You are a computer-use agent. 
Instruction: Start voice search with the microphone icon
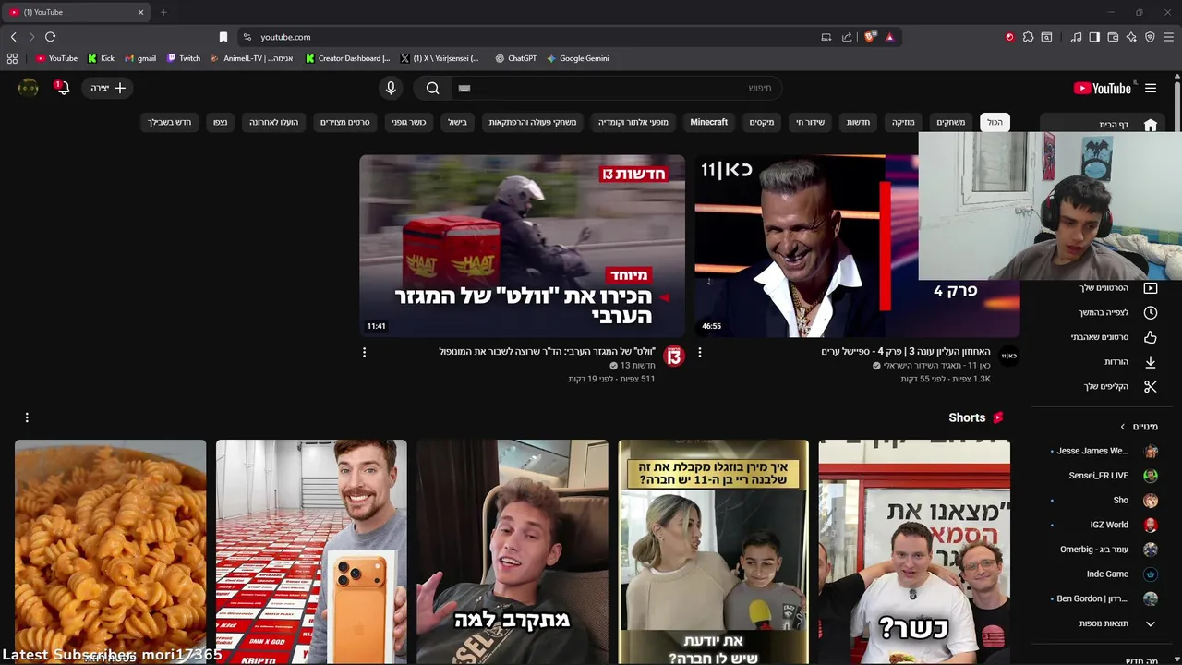tap(391, 88)
